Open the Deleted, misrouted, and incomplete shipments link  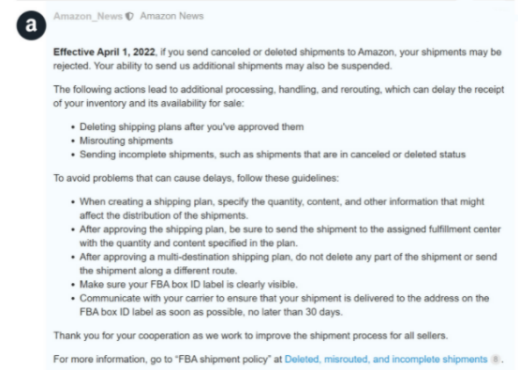pyautogui.click(x=386, y=359)
